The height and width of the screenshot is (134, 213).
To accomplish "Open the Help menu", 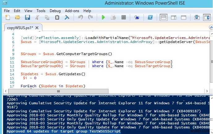I will [87, 11].
